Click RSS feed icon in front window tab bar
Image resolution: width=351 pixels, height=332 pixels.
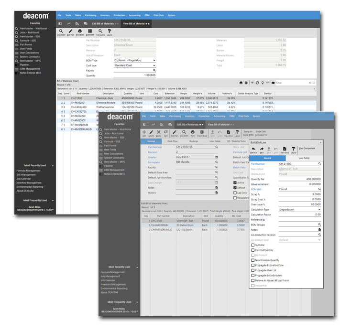162,125
